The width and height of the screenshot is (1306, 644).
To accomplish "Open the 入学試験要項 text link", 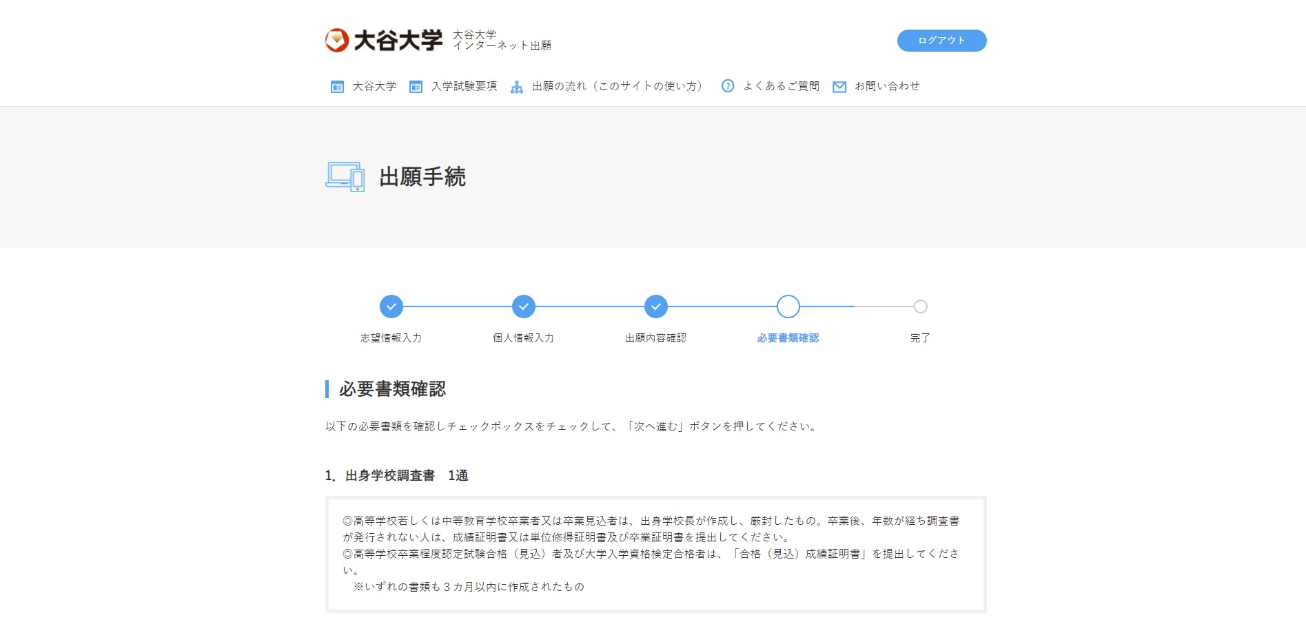I will coord(464,87).
